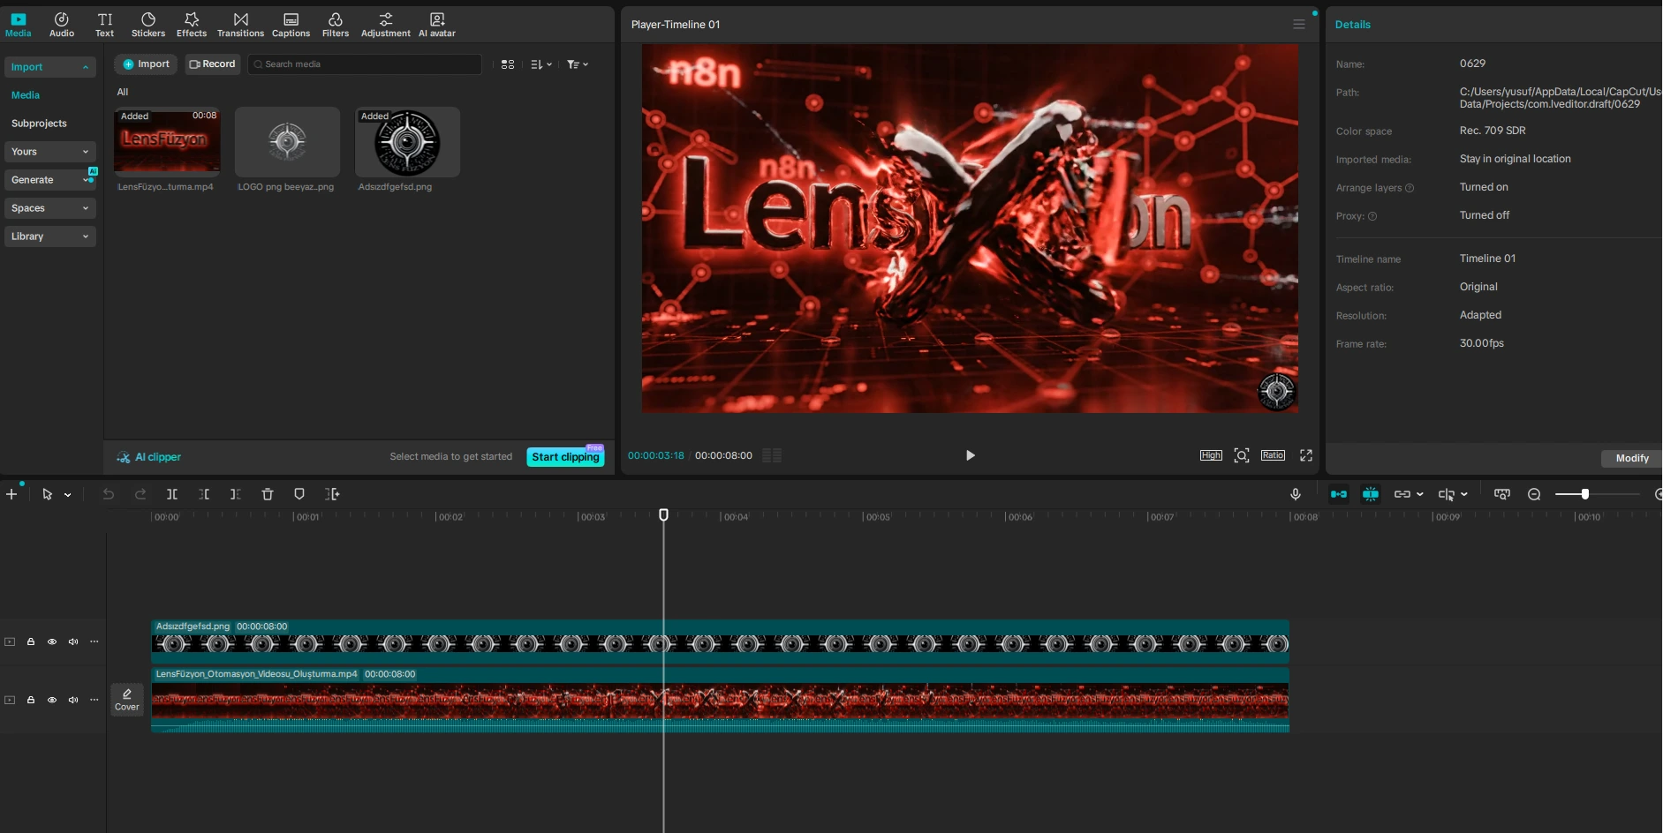Click the timeline trash delete icon
Viewport: 1663px width, 833px height.
coord(268,494)
